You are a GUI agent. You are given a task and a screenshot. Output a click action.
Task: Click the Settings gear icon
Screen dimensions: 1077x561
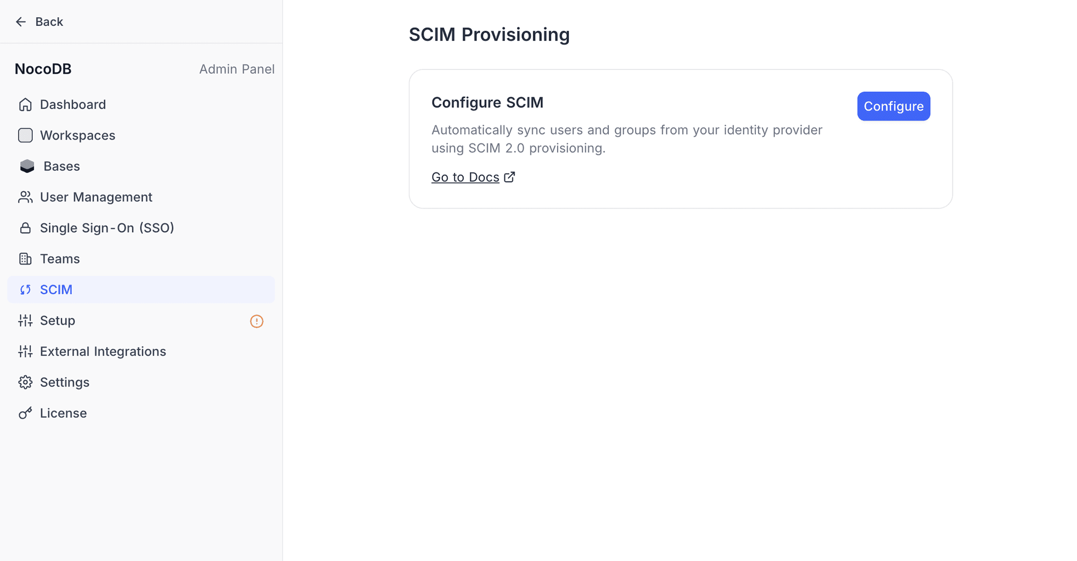[x=25, y=382]
